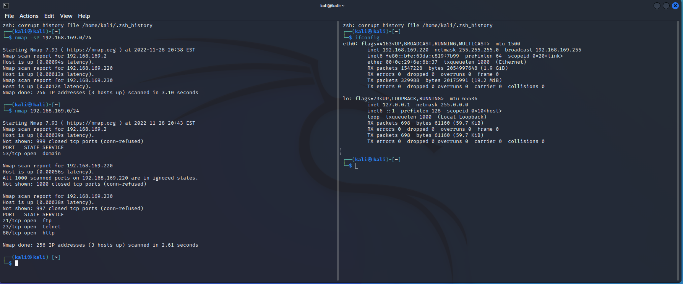Open the File menu

click(x=9, y=16)
